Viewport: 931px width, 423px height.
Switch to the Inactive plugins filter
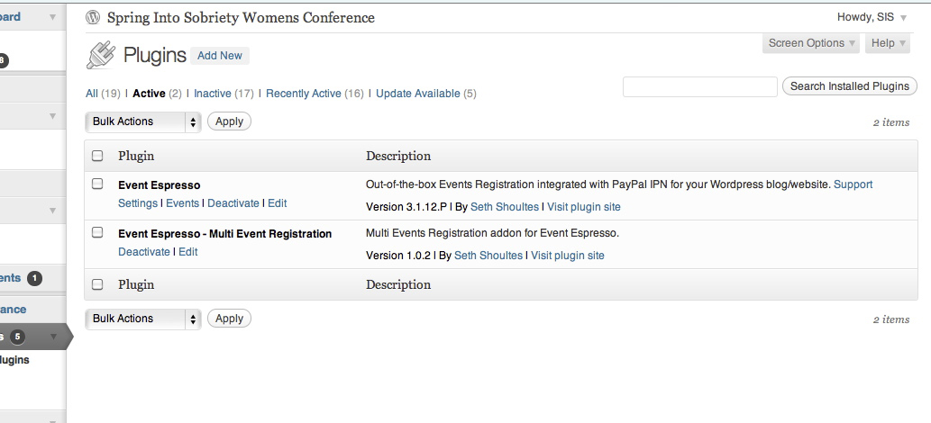pos(213,93)
